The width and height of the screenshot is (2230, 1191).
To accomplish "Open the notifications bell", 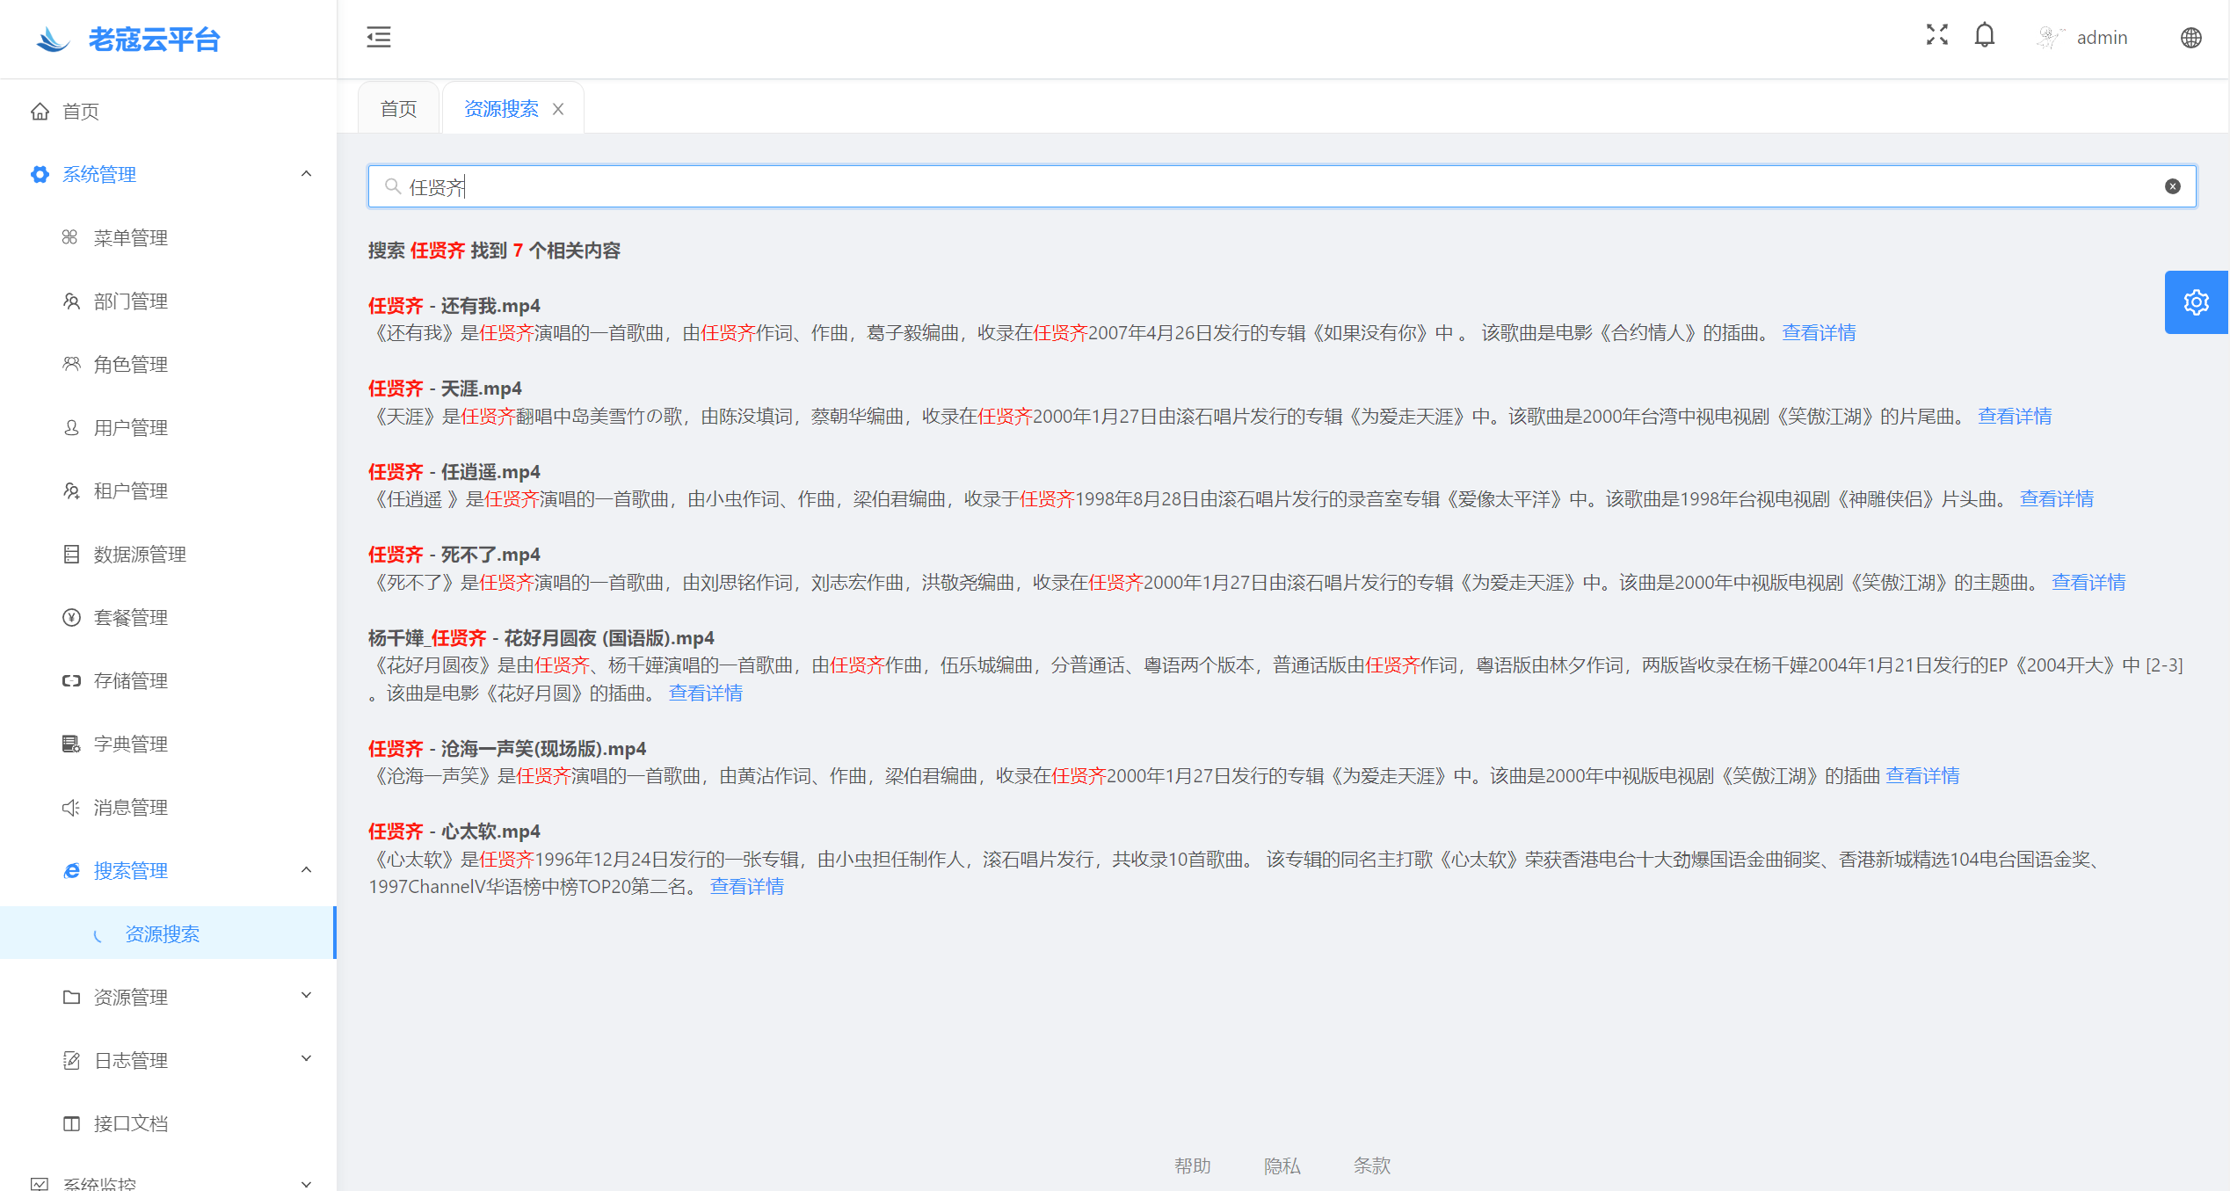I will coord(1984,36).
